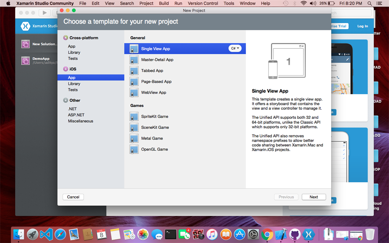Screen dimensions: 389x243
Task: Open Photos from the dock
Action: (x=143, y=234)
